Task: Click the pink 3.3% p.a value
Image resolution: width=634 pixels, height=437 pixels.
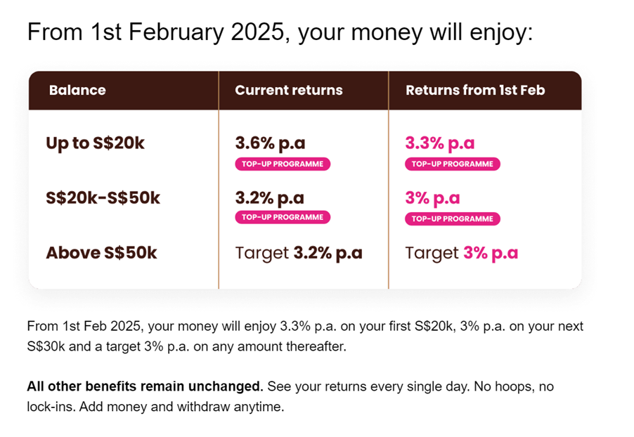Action: 440,143
